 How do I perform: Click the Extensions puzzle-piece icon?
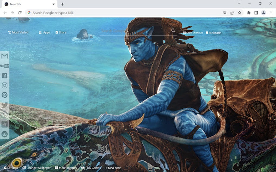coord(249,12)
